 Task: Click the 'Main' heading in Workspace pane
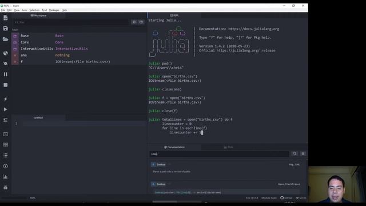(x=15, y=30)
